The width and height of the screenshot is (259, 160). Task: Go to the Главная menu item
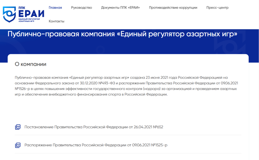coord(55,8)
